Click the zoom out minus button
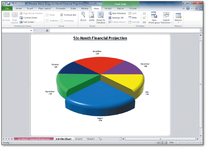The image size is (206, 148). tap(178, 143)
